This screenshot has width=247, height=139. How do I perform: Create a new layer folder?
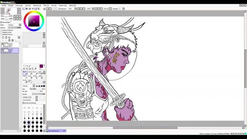point(9,37)
